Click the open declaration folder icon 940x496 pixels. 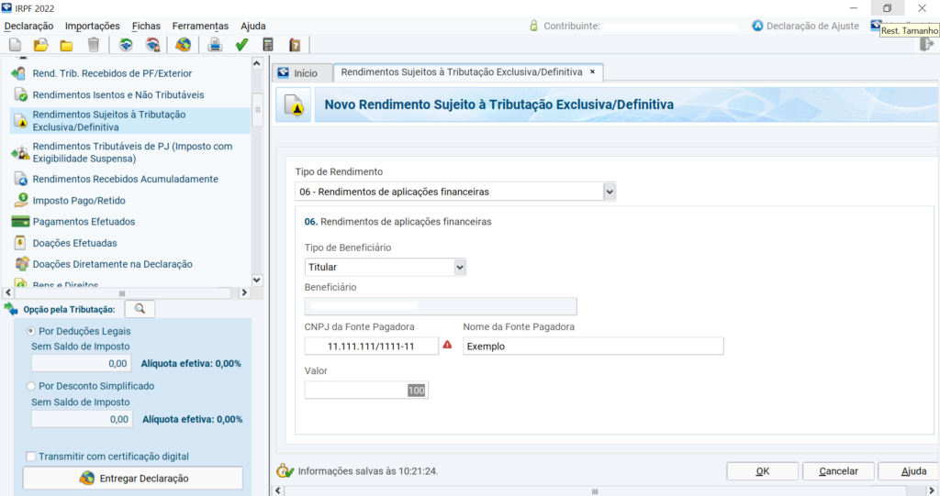coord(40,45)
